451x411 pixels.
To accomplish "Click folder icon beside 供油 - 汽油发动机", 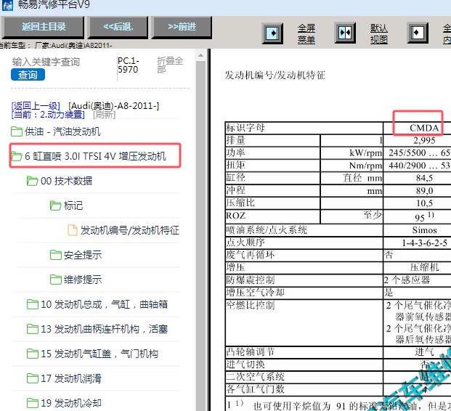I will pos(17,131).
